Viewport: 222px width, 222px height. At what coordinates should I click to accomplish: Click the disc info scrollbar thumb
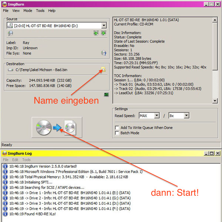point(215,46)
